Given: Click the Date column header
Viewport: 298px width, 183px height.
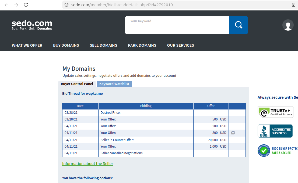Looking at the screenshot, I should [80, 106].
